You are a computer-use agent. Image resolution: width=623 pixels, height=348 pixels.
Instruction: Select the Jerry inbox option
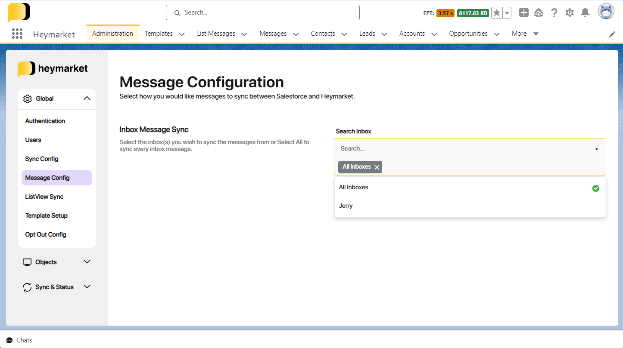click(470, 206)
